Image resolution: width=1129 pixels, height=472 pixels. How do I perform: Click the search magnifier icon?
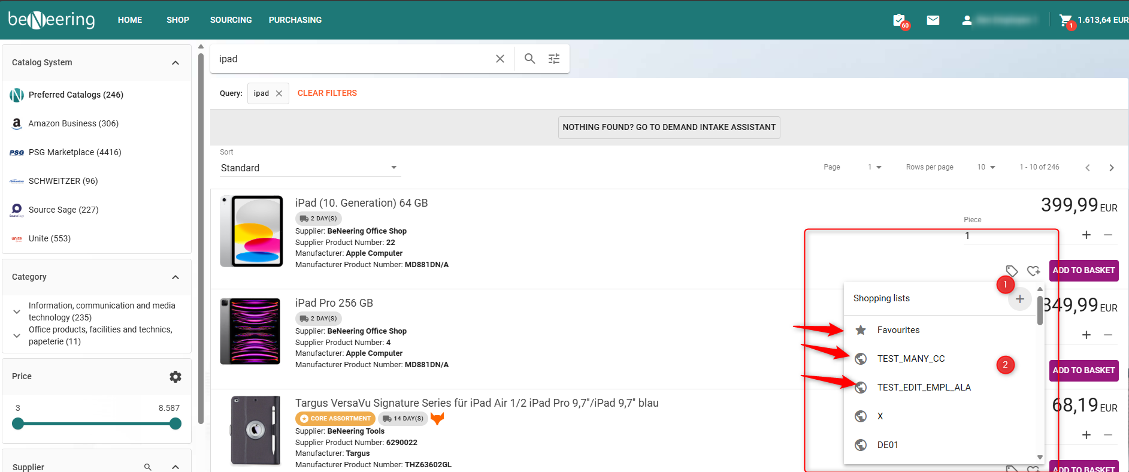(529, 59)
